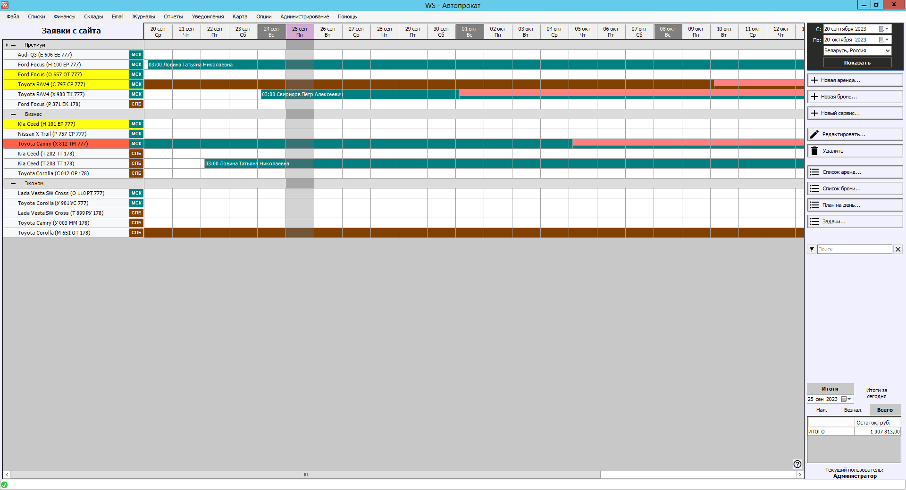Clear search with the X icon
The height and width of the screenshot is (490, 906).
[x=898, y=249]
